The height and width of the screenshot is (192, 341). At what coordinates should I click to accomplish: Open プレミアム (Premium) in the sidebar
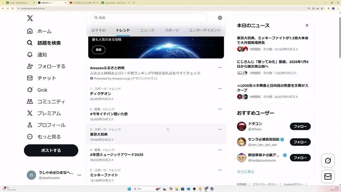click(44, 113)
